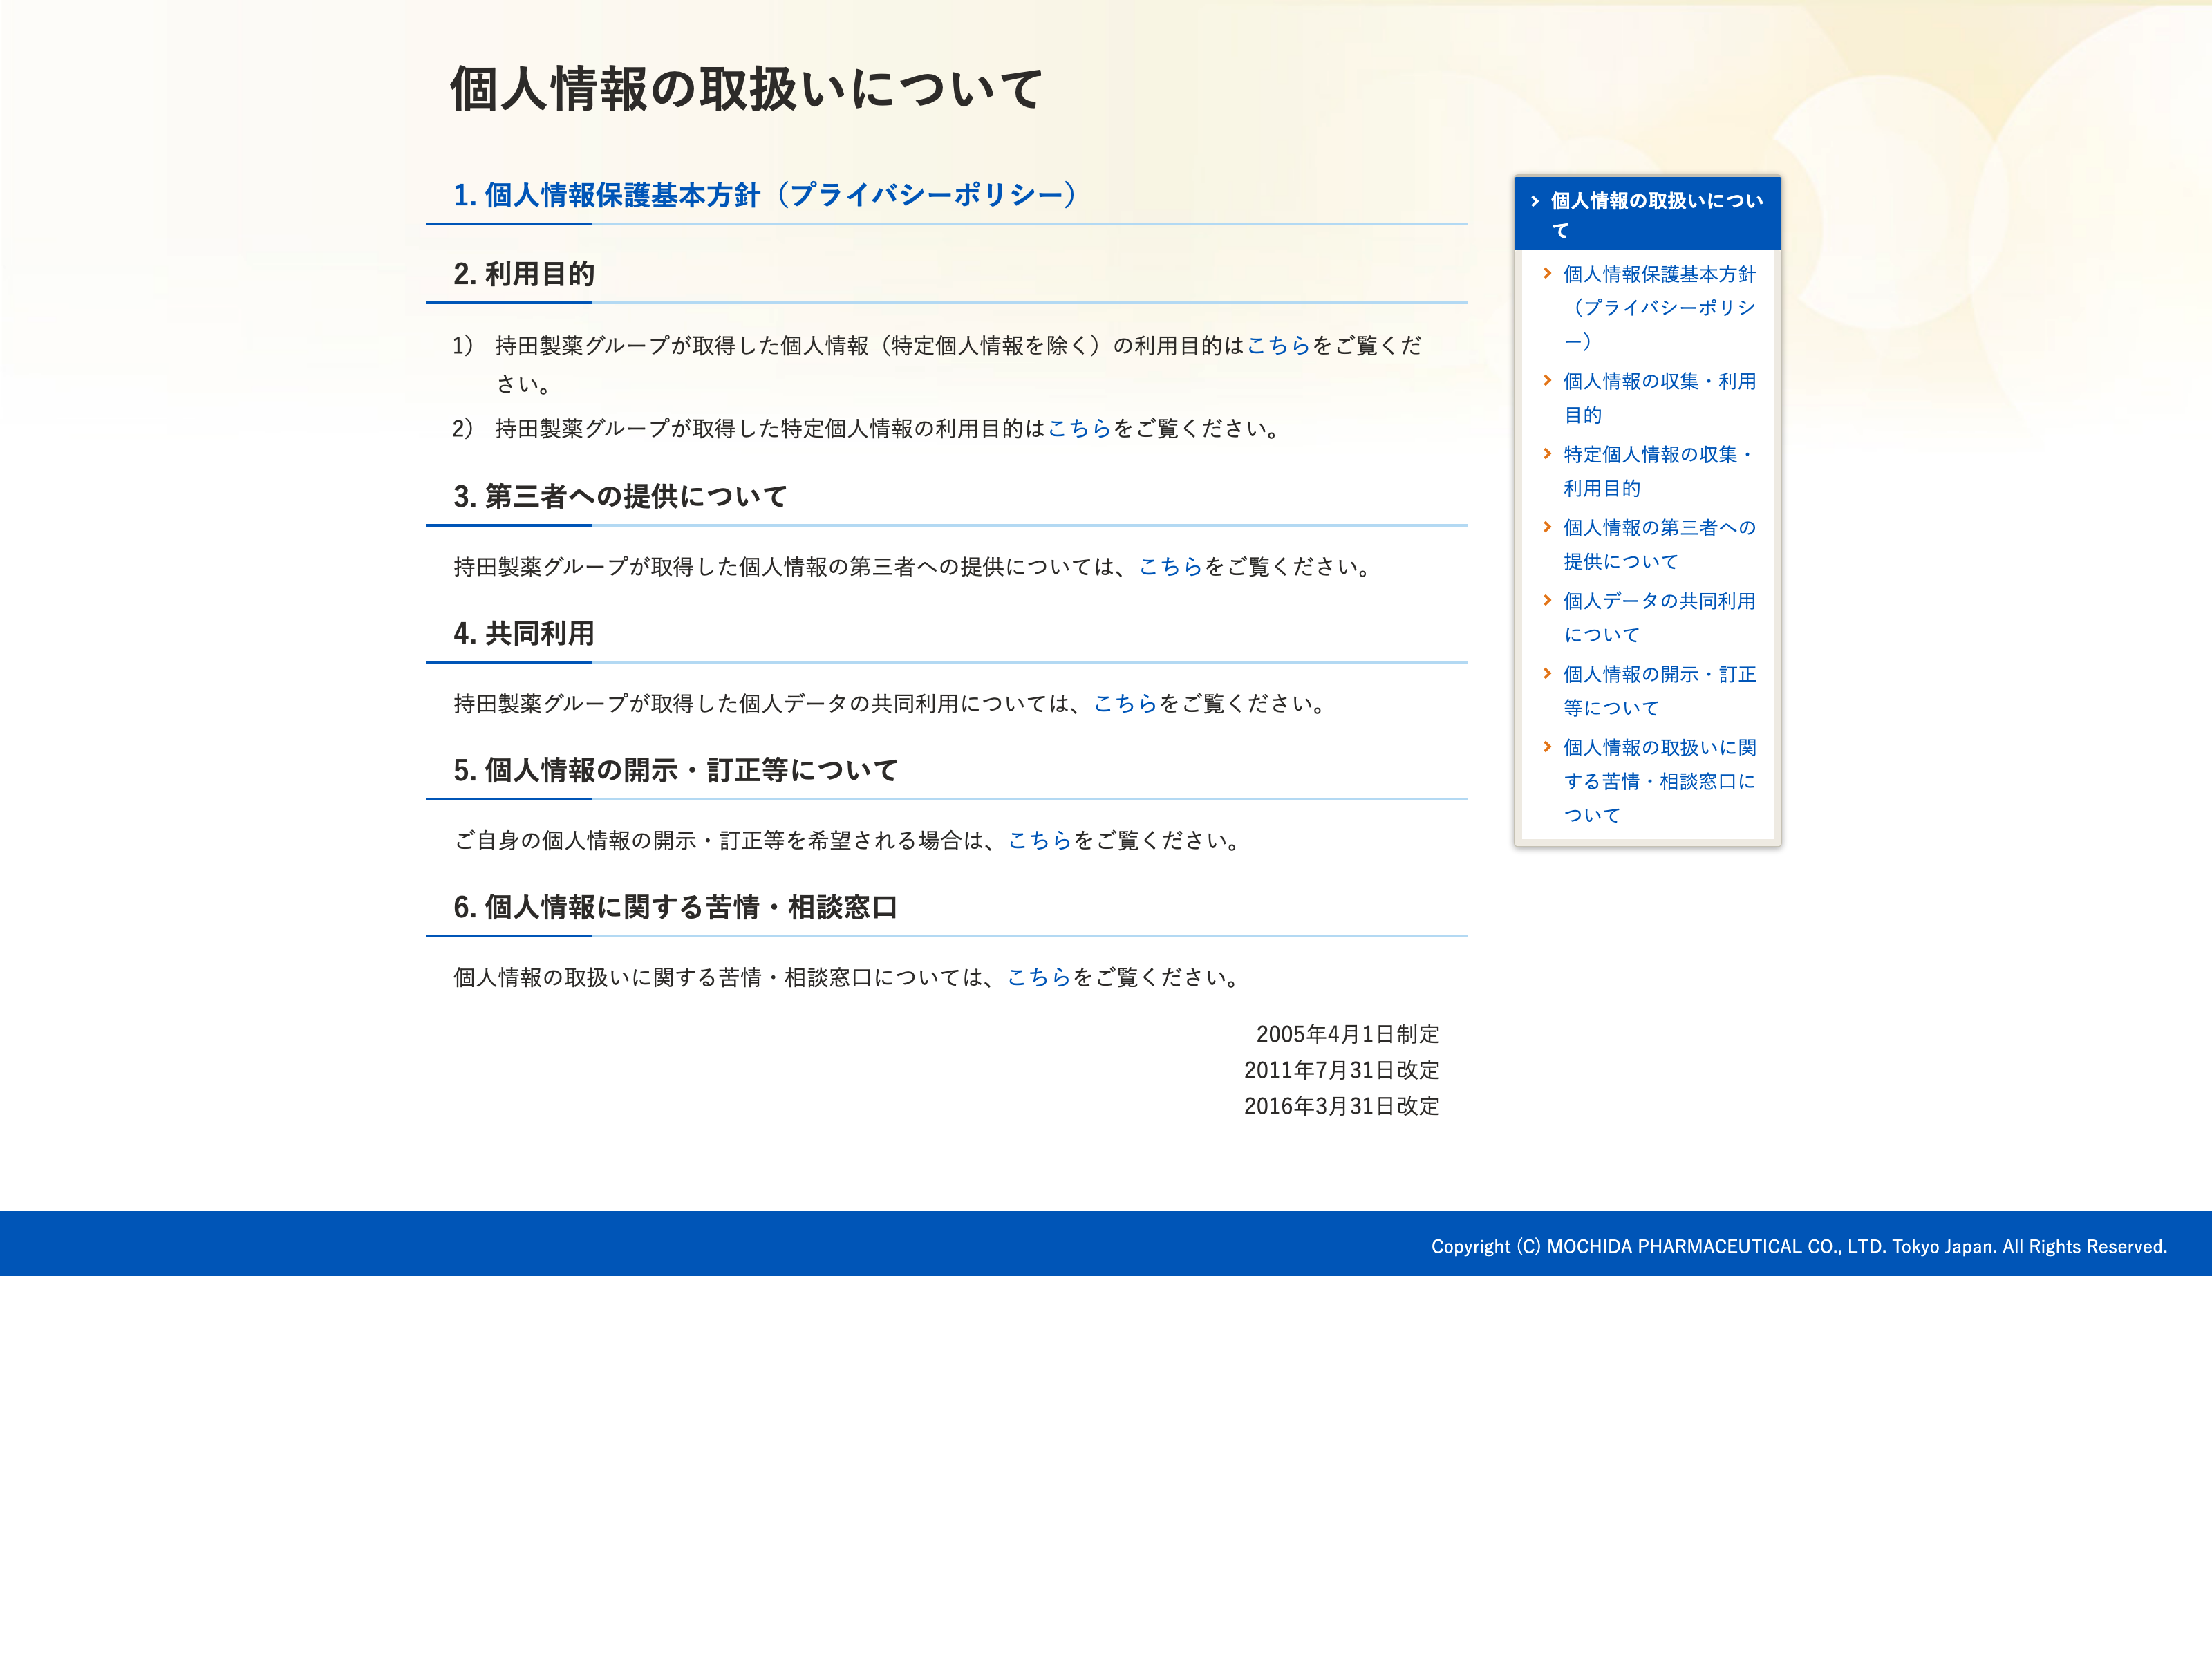Click white chevron icon in sidebar header
The width and height of the screenshot is (2212, 1659).
pyautogui.click(x=1535, y=201)
